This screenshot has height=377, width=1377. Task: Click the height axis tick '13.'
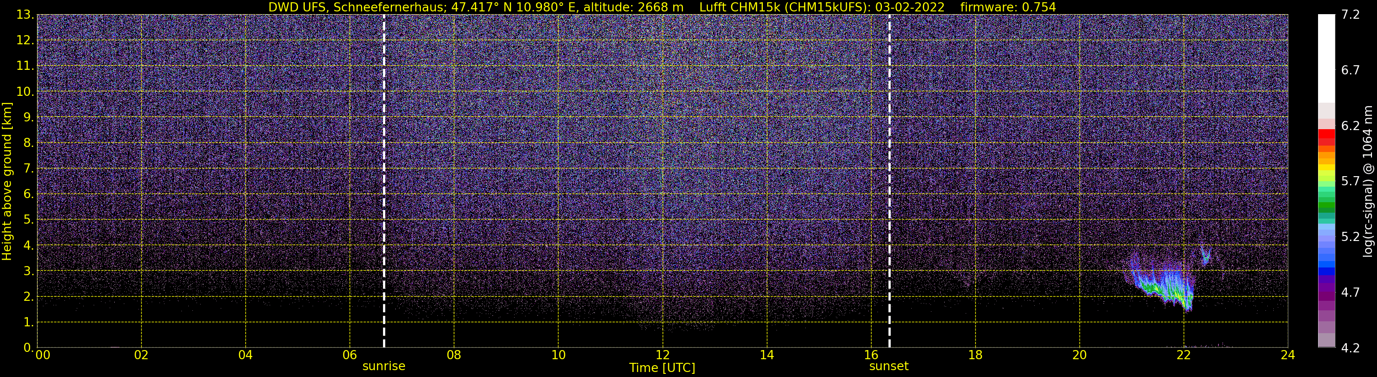(x=25, y=15)
